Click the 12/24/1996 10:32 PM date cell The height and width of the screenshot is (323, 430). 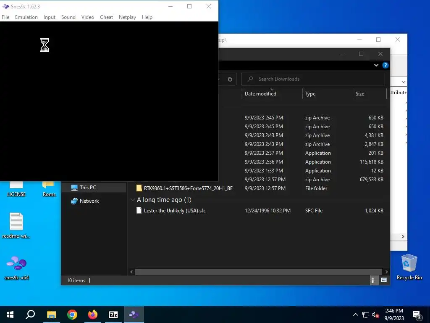pyautogui.click(x=267, y=211)
